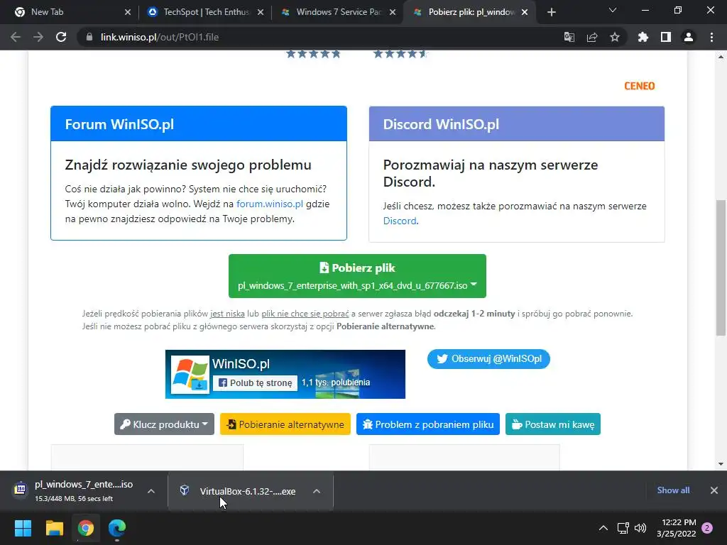Viewport: 727px width, 545px height.
Task: Switch to the New Tab tab
Action: click(x=70, y=13)
